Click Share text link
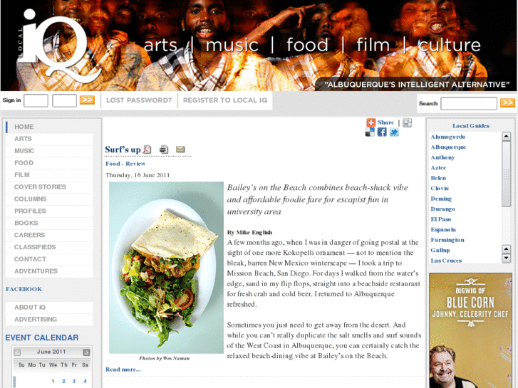This screenshot has width=518, height=388. [386, 122]
